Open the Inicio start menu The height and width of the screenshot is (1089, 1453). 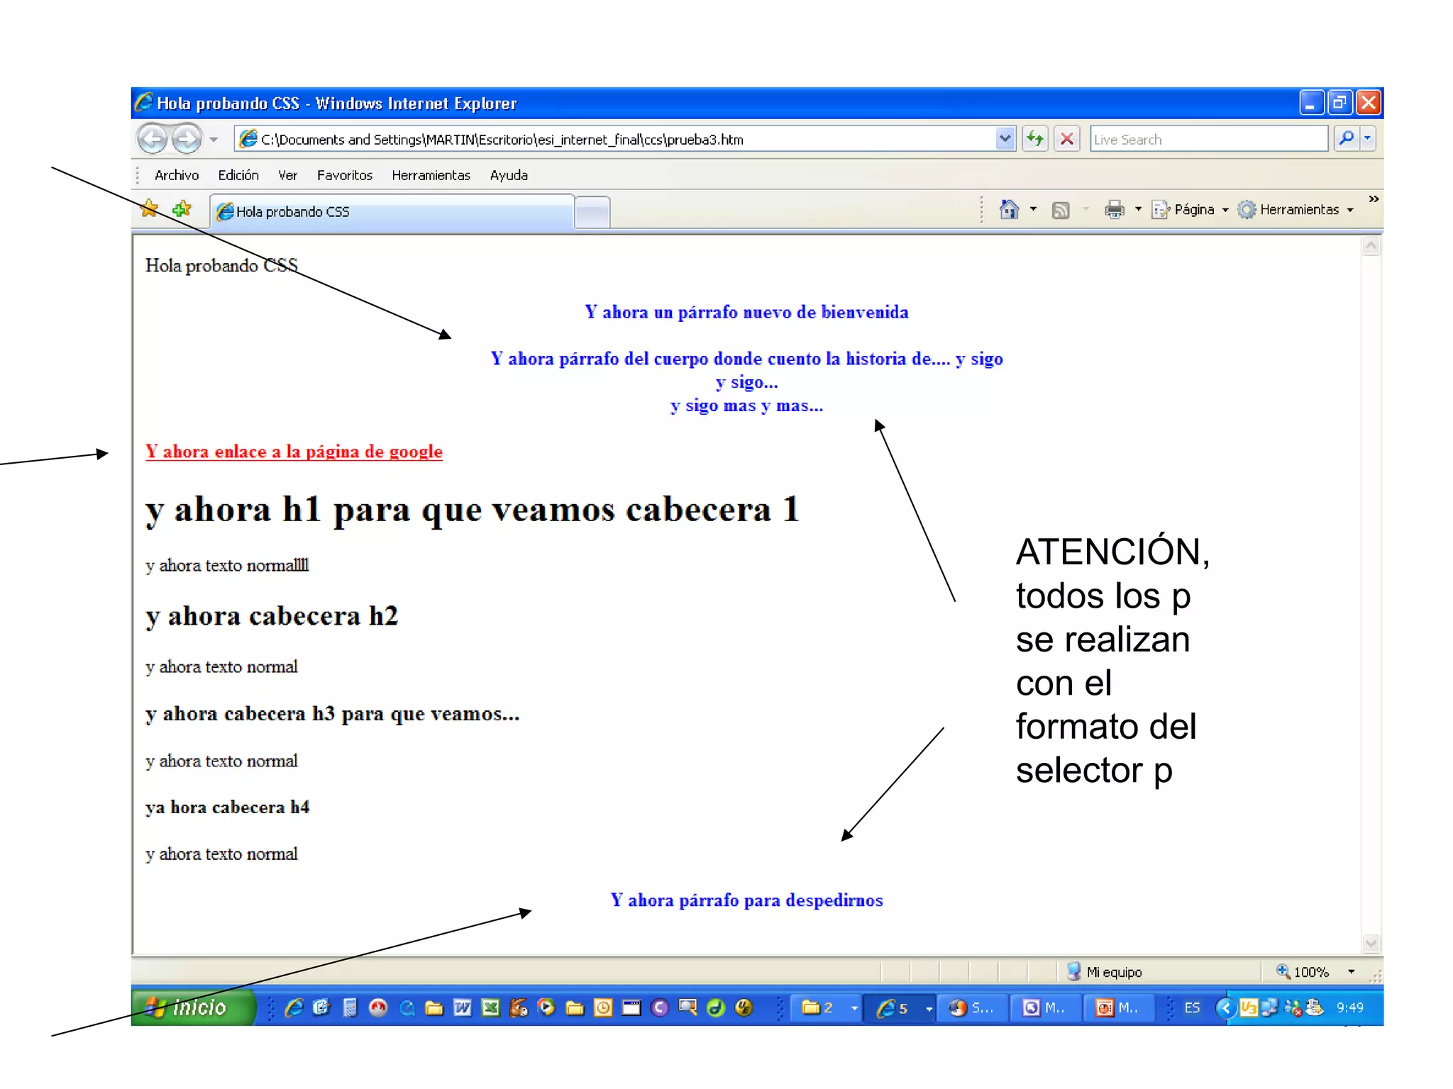192,1007
